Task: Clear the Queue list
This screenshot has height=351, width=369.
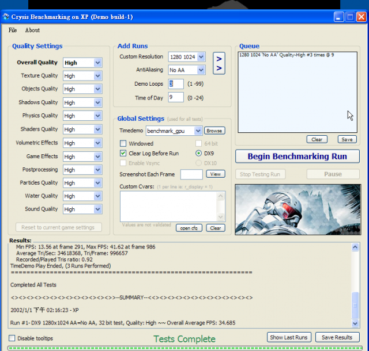Action: (x=317, y=139)
